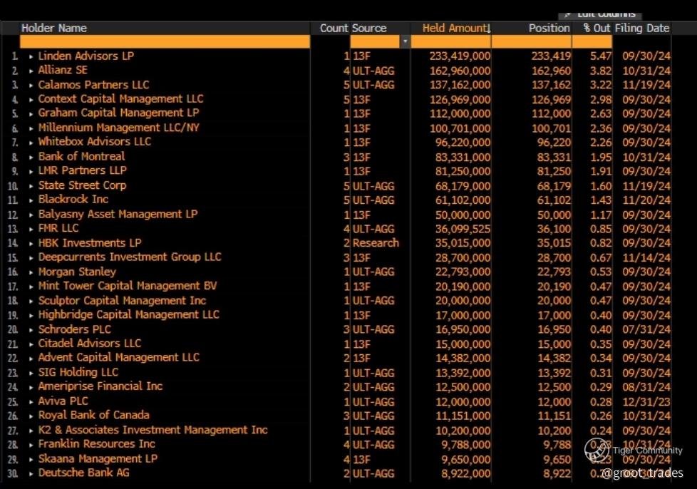Click filing date 07/31/24
The height and width of the screenshot is (489, 697).
pyautogui.click(x=646, y=330)
